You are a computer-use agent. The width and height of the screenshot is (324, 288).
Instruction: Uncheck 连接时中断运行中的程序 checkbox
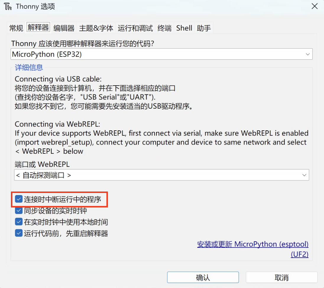pyautogui.click(x=19, y=199)
